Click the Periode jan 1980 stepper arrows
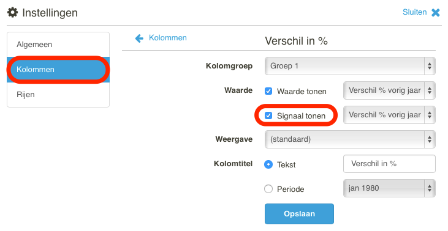Image resolution: width=448 pixels, height=231 pixels. click(430, 188)
